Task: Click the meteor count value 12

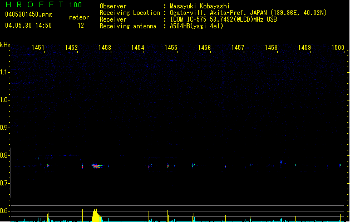Action: (81, 26)
